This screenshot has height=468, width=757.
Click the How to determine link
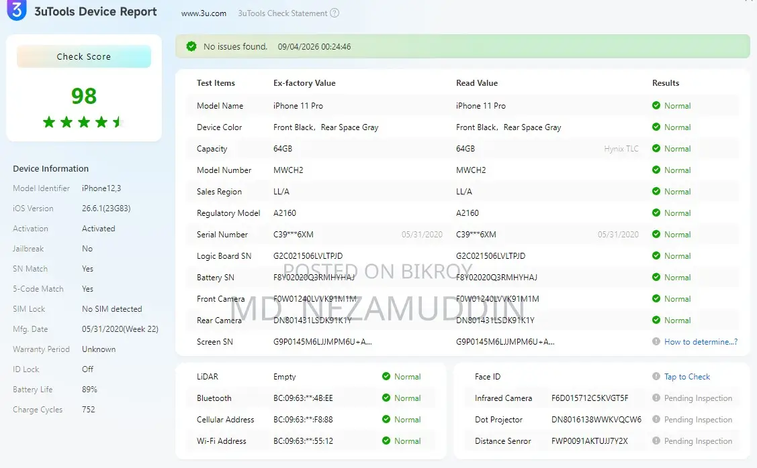(x=701, y=342)
